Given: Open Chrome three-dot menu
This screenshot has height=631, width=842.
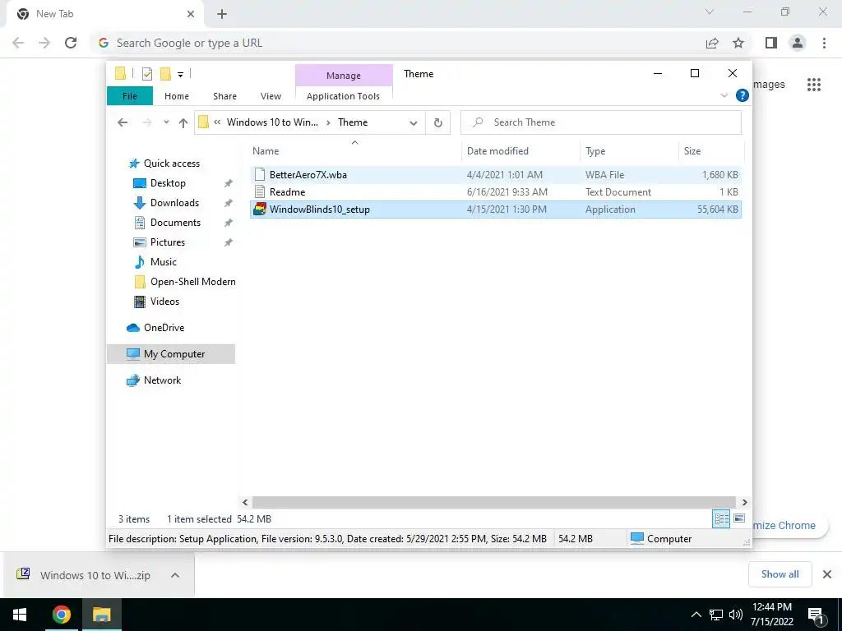Looking at the screenshot, I should [x=824, y=43].
